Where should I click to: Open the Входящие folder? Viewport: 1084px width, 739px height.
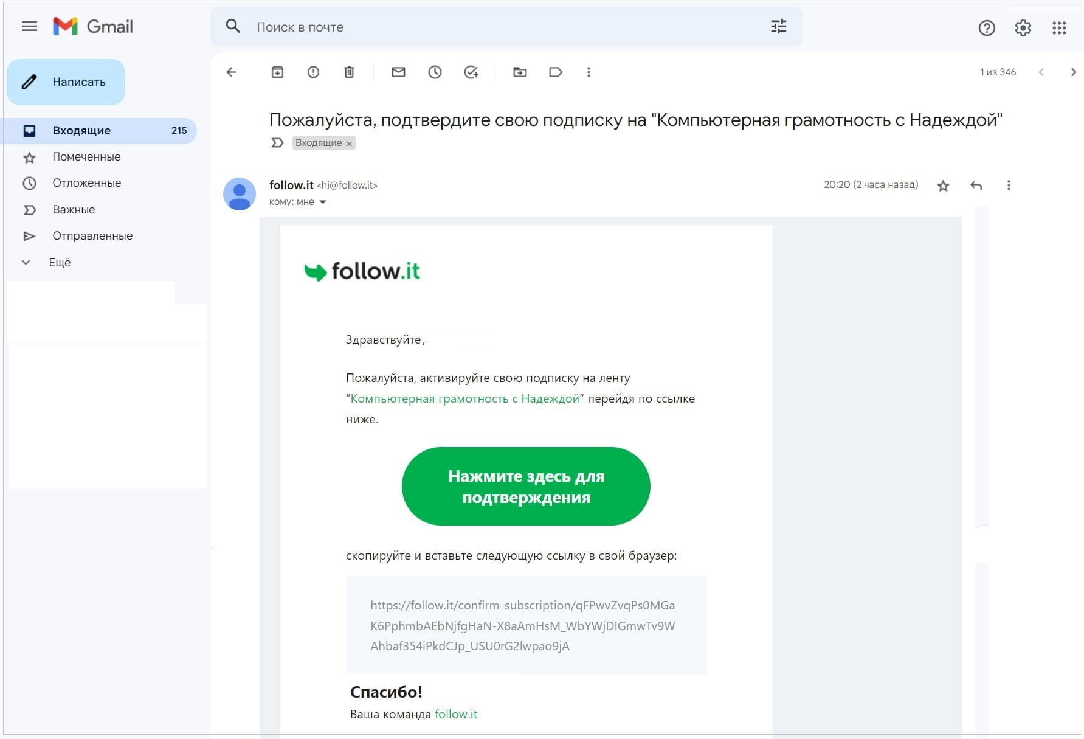100,130
